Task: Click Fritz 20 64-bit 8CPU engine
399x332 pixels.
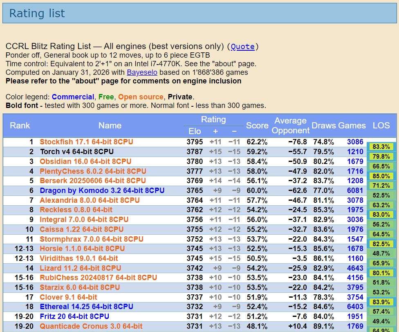Action: (74, 316)
